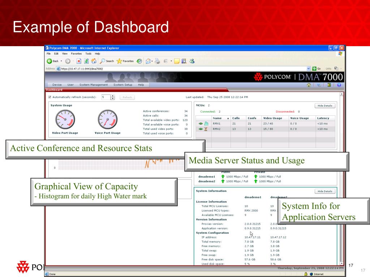Open the Favorites star toolbar button
Screen dimensions: 370x277
(125, 61)
